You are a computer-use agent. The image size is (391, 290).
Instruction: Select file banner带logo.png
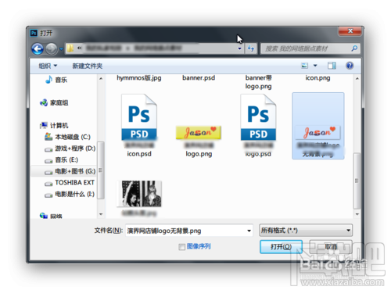point(258,82)
